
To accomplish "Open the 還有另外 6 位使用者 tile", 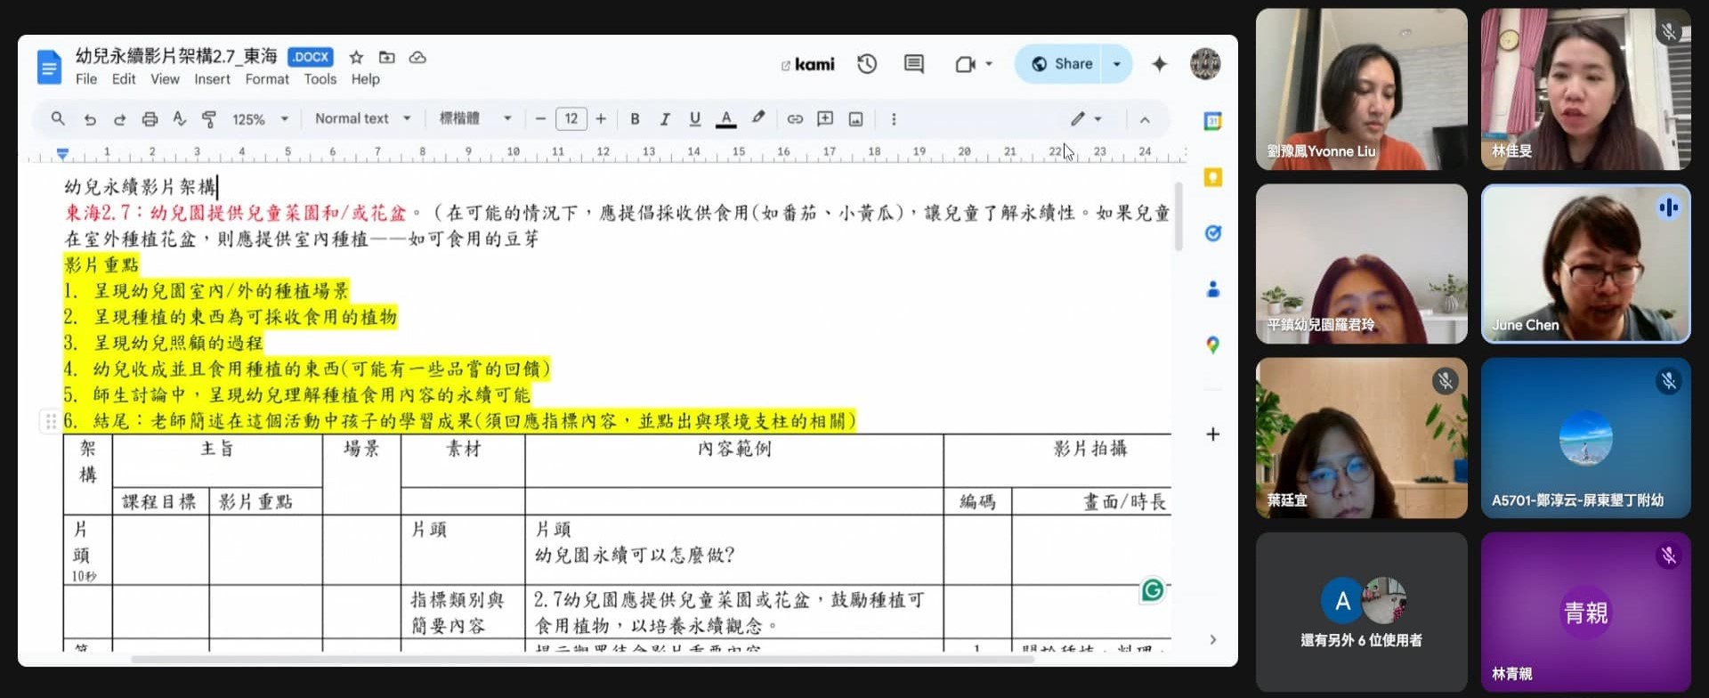I will pyautogui.click(x=1361, y=612).
